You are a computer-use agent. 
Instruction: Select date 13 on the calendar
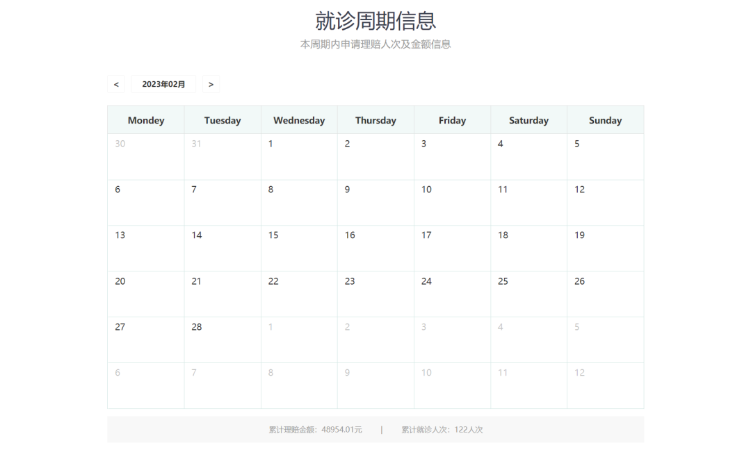coord(146,249)
